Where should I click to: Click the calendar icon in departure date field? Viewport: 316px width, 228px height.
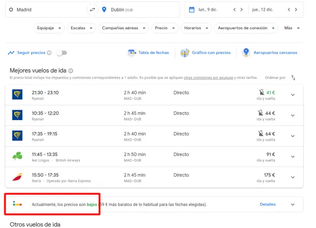pyautogui.click(x=192, y=9)
